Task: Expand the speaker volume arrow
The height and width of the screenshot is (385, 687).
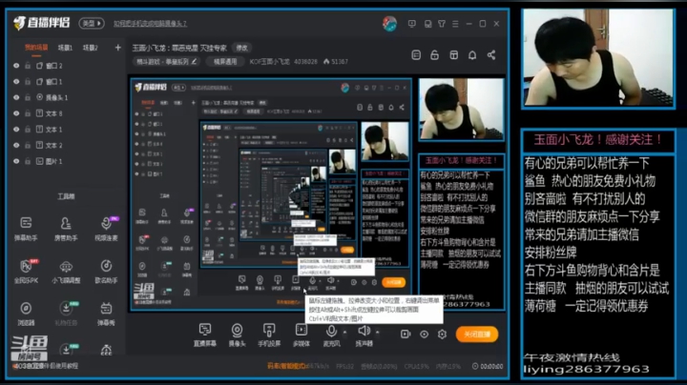Action: click(x=378, y=332)
